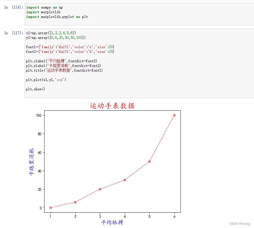
Task: Click the import numpy code cell
Action: tap(139, 14)
